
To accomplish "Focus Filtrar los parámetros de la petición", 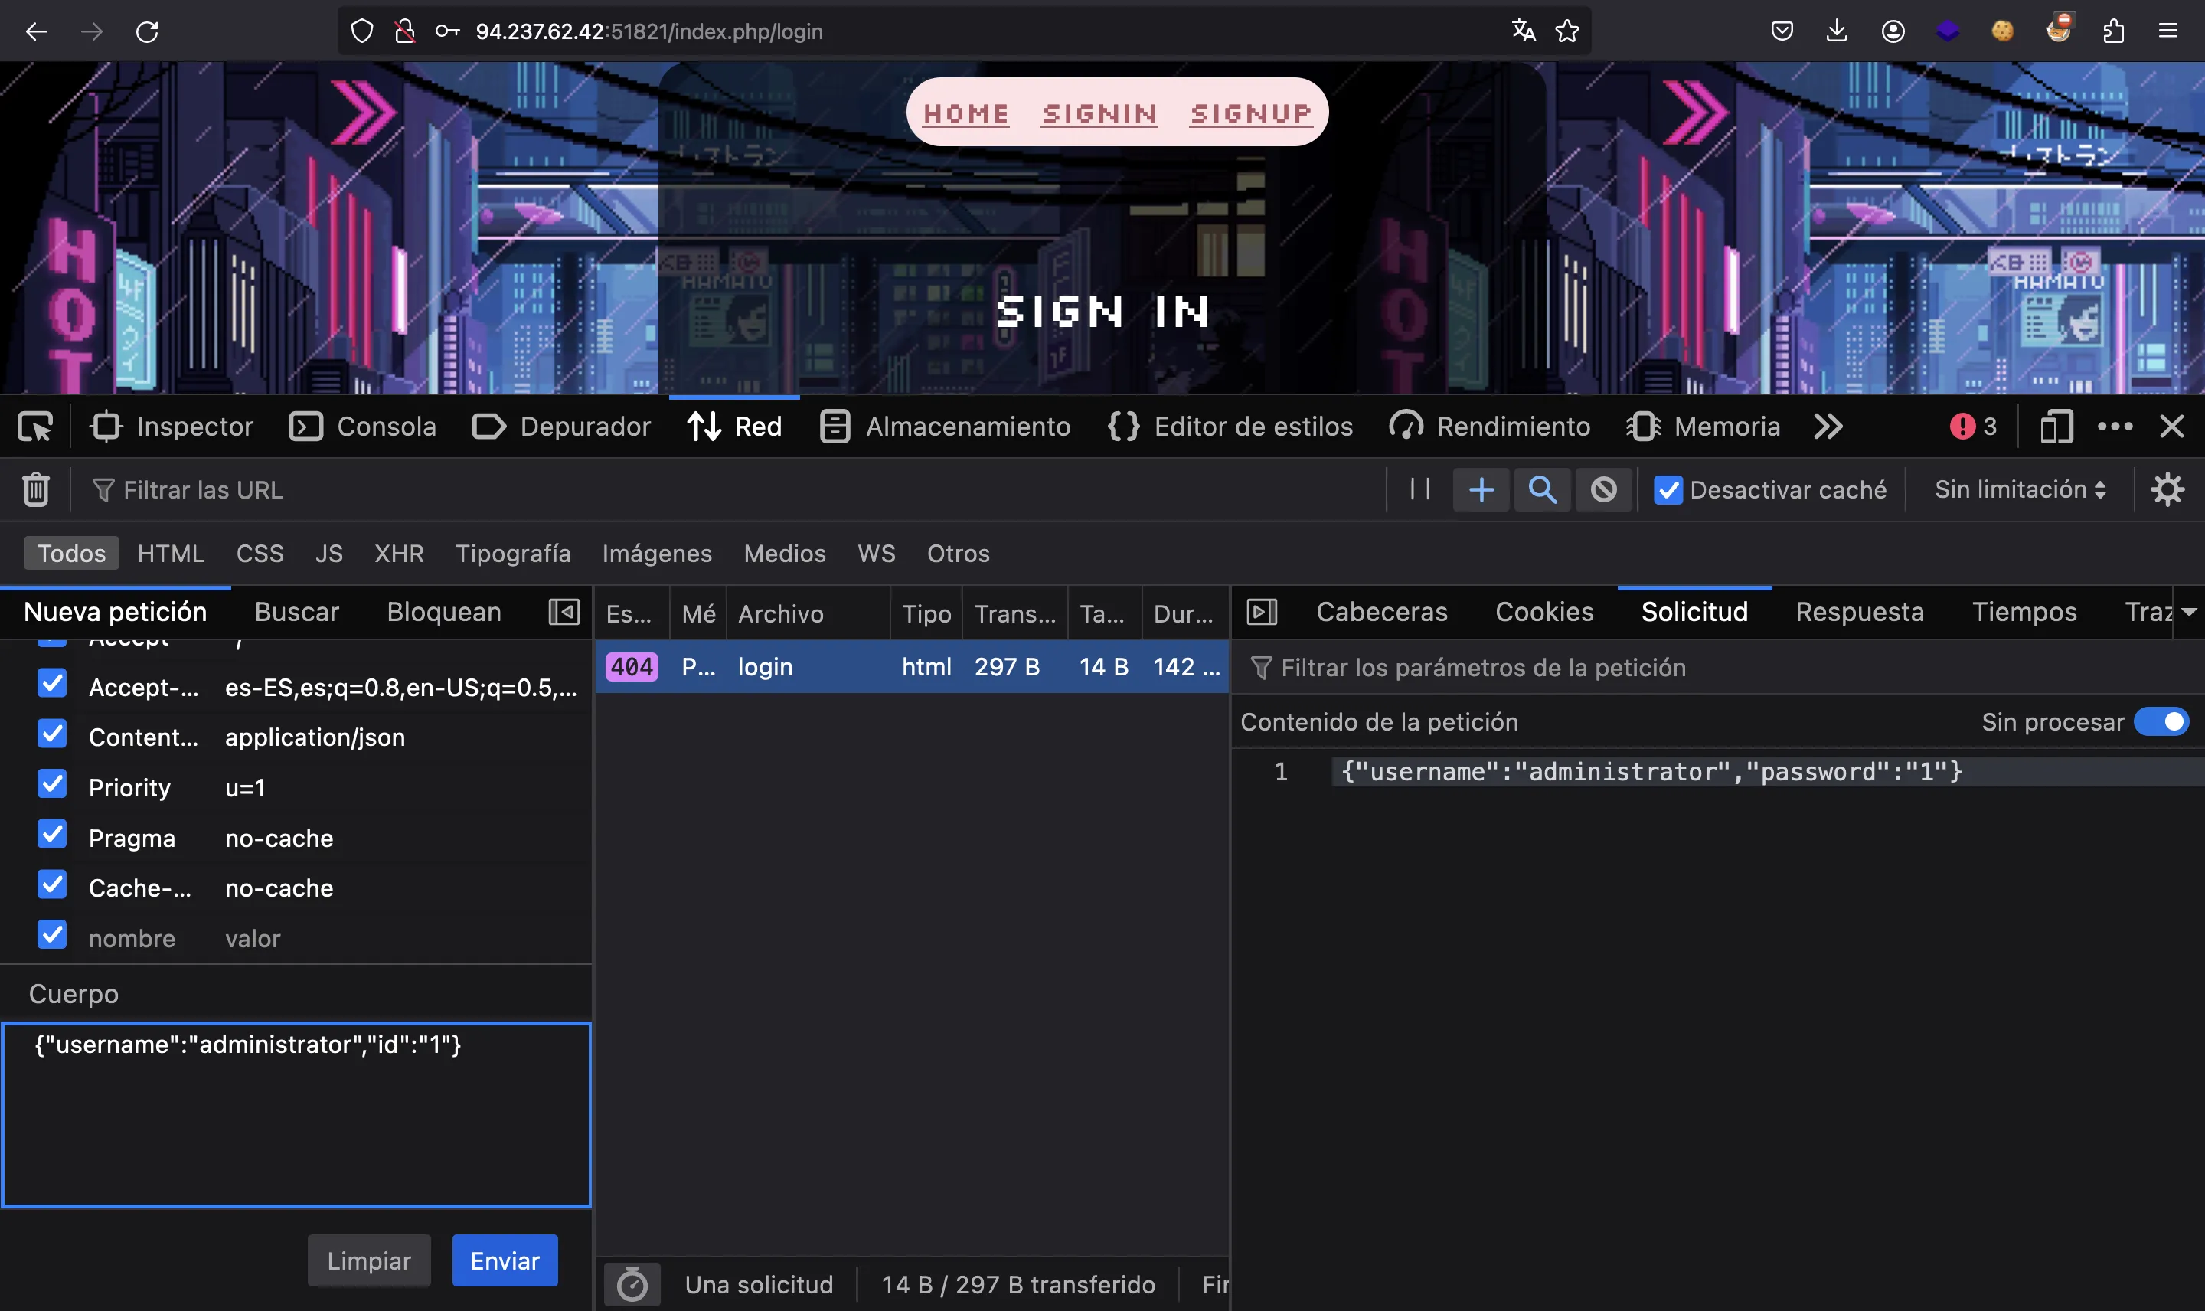I will pos(1717,667).
